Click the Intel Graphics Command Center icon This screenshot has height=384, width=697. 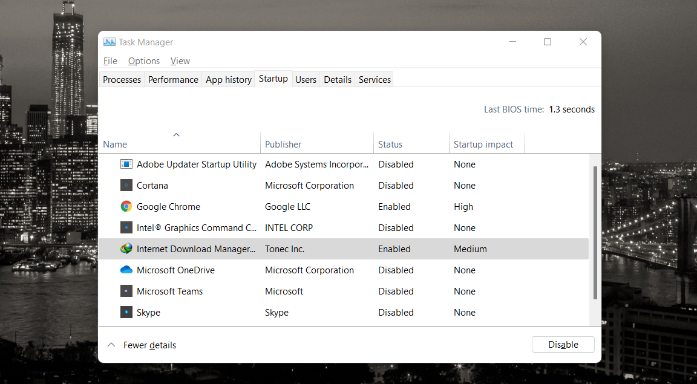tap(126, 227)
